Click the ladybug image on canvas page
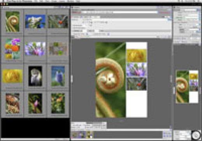The width and height of the screenshot is (202, 141). click(137, 84)
